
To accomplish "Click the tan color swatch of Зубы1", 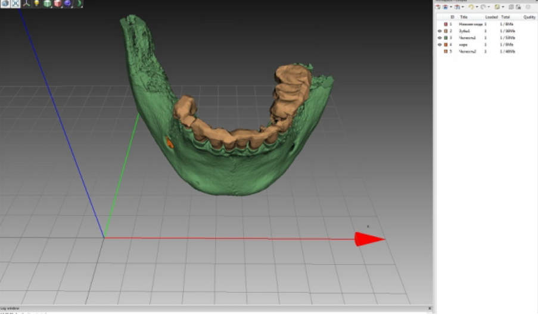I will tap(446, 31).
